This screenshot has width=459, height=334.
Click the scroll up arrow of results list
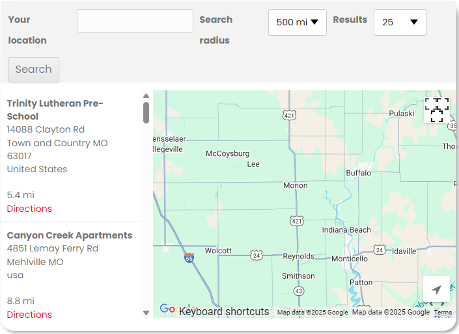coord(146,96)
